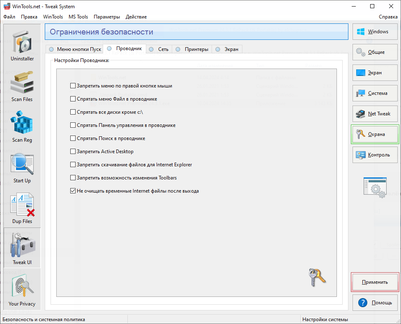Enable Запретить меню по правой кнопке мыши
The image size is (401, 324).
[73, 86]
